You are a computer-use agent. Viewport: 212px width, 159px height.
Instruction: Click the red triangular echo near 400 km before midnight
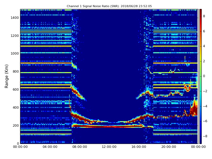pos(194,108)
